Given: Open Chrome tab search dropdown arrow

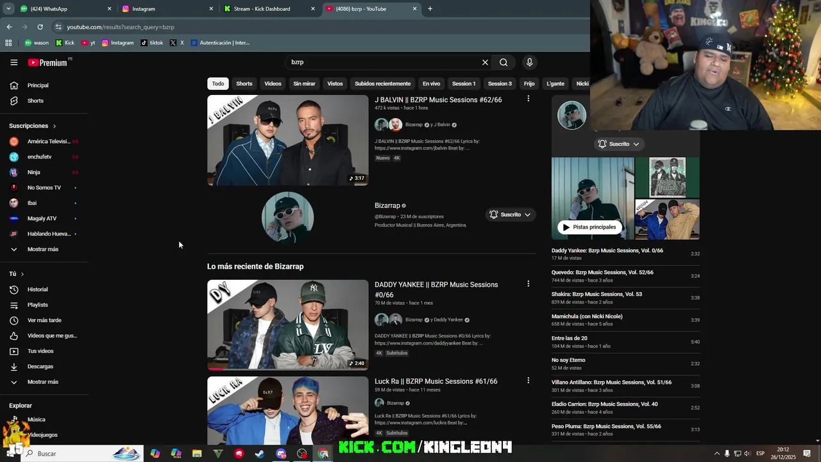Looking at the screenshot, I should 8,9.
